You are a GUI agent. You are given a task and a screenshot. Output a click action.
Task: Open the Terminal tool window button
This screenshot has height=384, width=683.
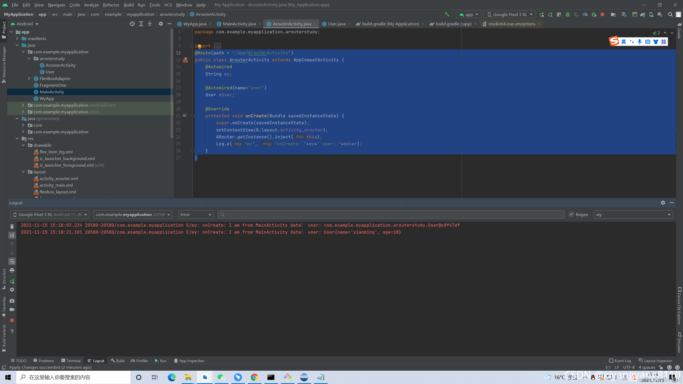click(71, 361)
